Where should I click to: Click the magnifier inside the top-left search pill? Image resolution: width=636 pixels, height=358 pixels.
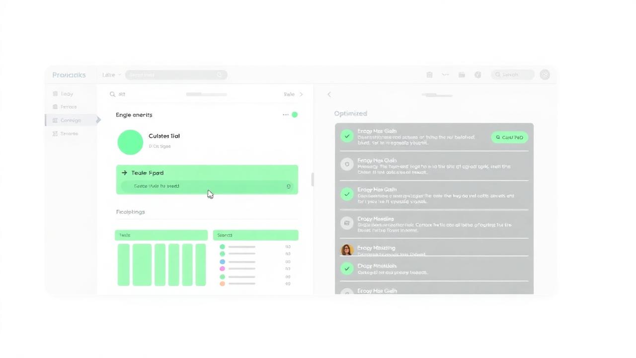tap(219, 75)
